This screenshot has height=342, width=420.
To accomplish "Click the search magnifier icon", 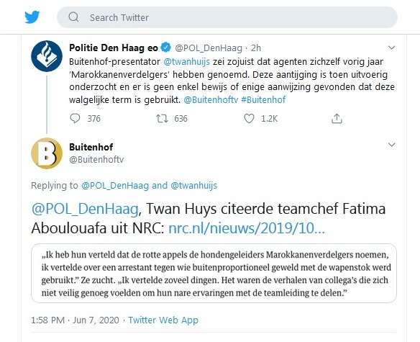I will coord(73,17).
